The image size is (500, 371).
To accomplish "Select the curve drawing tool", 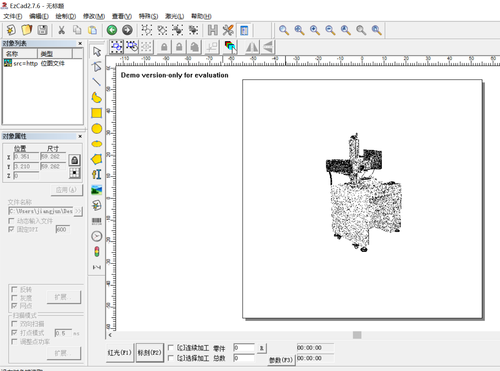I will (97, 98).
